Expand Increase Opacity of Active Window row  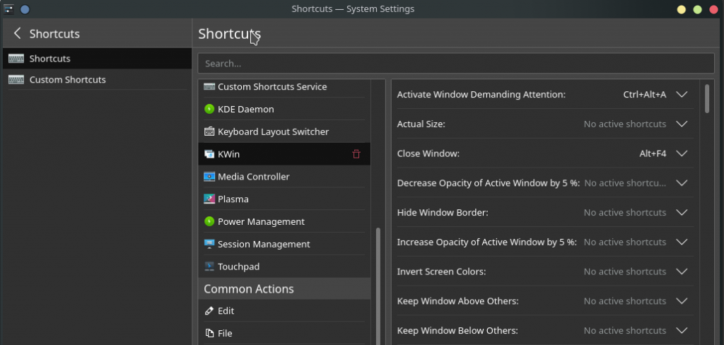(x=682, y=242)
